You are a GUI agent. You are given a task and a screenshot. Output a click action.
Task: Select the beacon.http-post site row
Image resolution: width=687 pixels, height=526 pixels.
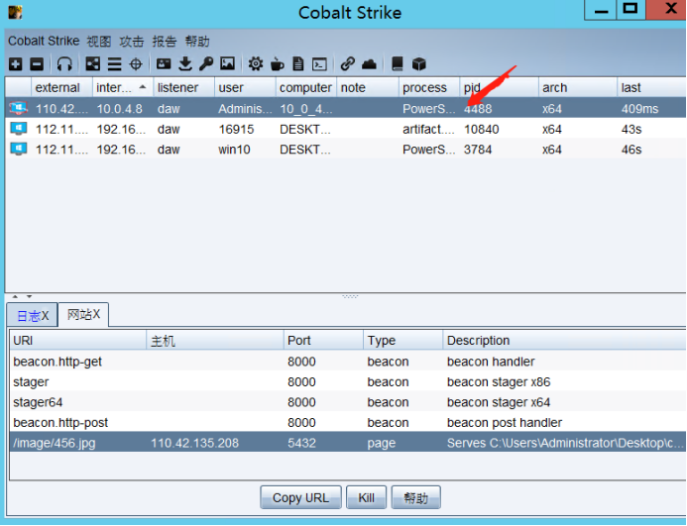click(x=348, y=422)
